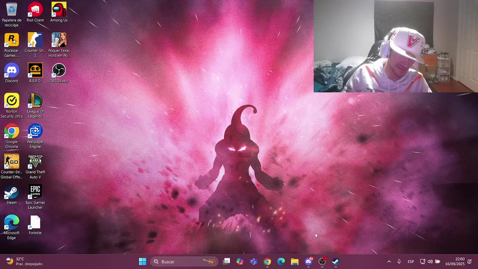Image resolution: width=478 pixels, height=269 pixels.
Task: Open Microsoft Teams from the taskbar
Action: 254,262
